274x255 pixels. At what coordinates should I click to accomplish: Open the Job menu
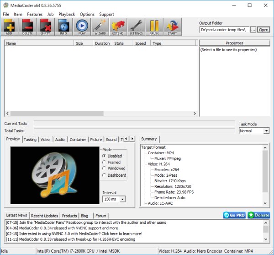coord(50,14)
